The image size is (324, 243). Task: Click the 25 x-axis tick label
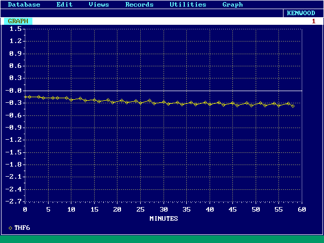click(x=141, y=210)
